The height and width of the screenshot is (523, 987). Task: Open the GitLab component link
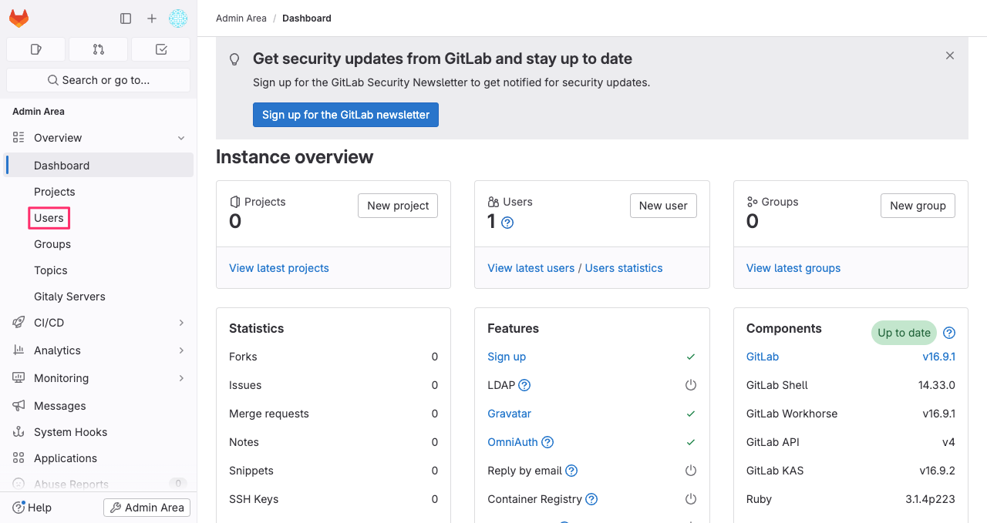coord(763,357)
